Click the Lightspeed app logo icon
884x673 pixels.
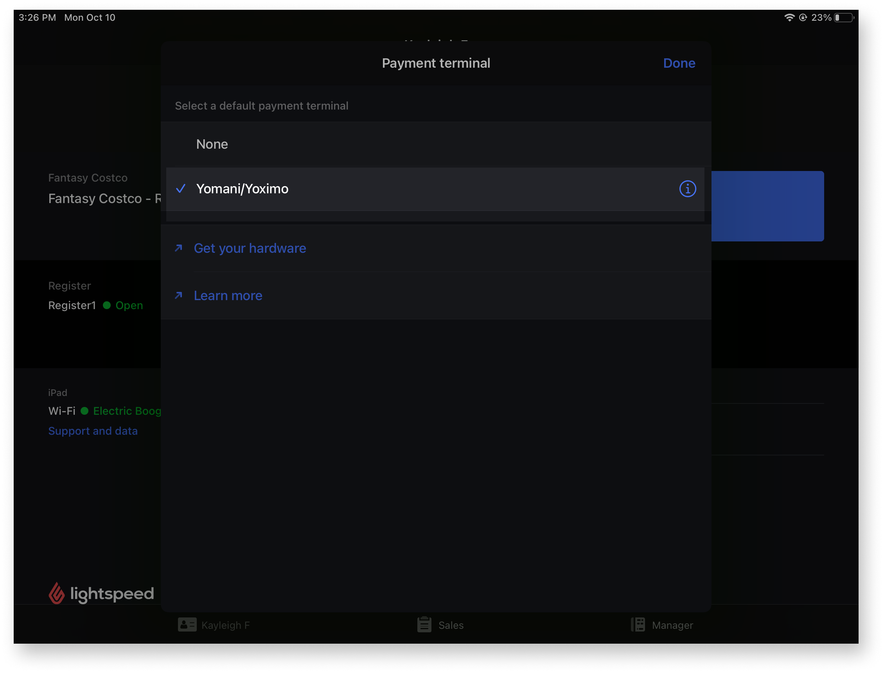point(57,592)
